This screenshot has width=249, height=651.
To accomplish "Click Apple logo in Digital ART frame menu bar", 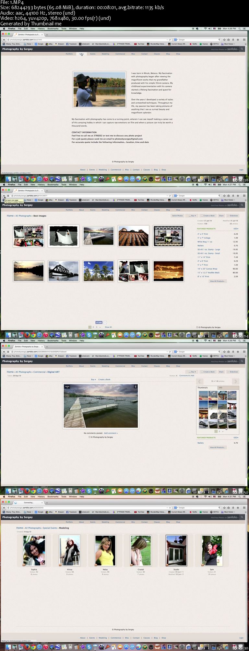I will click(x=4, y=341).
